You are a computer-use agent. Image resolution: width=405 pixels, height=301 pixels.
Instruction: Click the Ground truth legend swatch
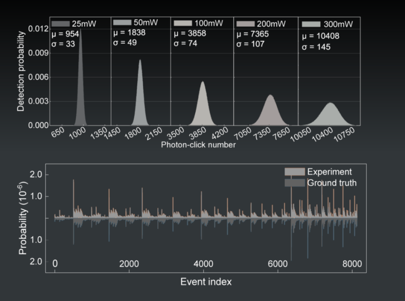pyautogui.click(x=295, y=183)
